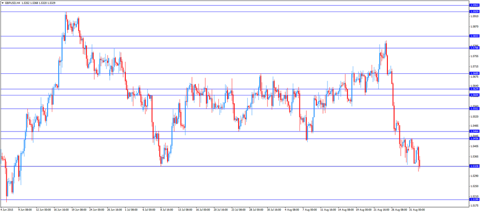Click the 13 Jul 08:00 time label
Screen dimensions: 480x212
[185, 210]
